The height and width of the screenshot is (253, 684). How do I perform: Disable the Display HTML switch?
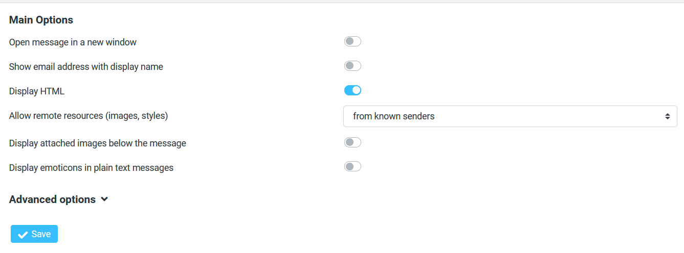coord(352,90)
